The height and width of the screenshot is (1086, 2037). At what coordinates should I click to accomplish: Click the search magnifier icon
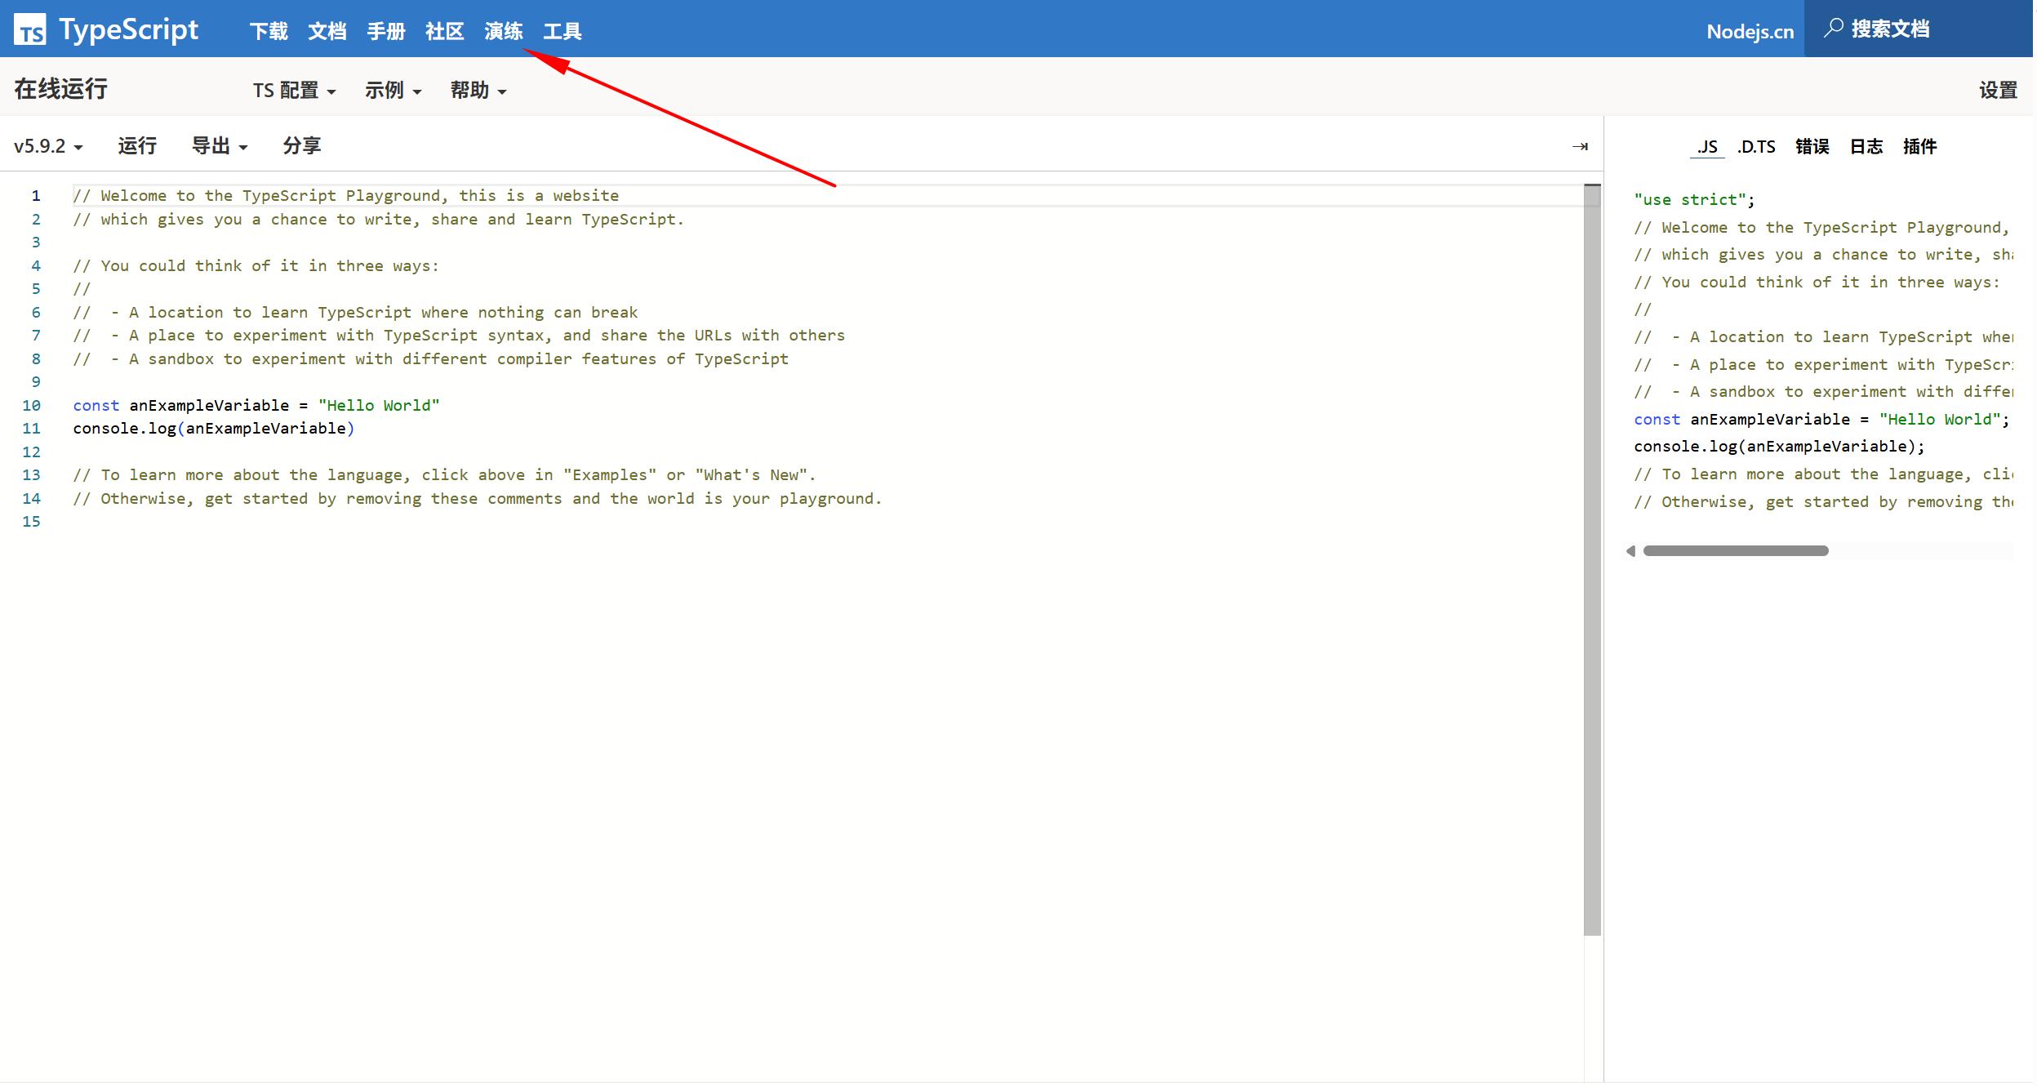(x=1833, y=29)
